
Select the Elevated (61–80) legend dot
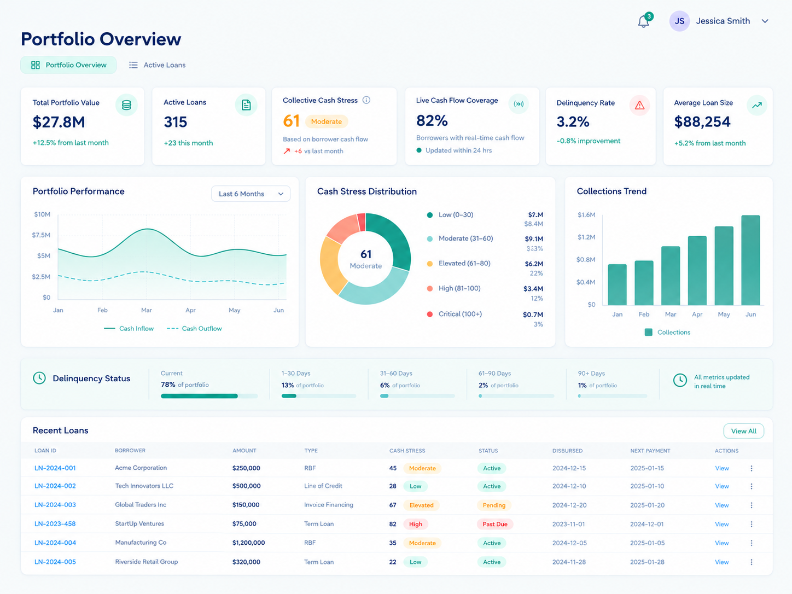(x=430, y=264)
